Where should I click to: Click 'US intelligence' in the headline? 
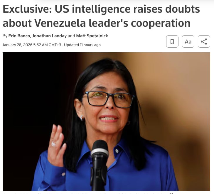coord(92,9)
